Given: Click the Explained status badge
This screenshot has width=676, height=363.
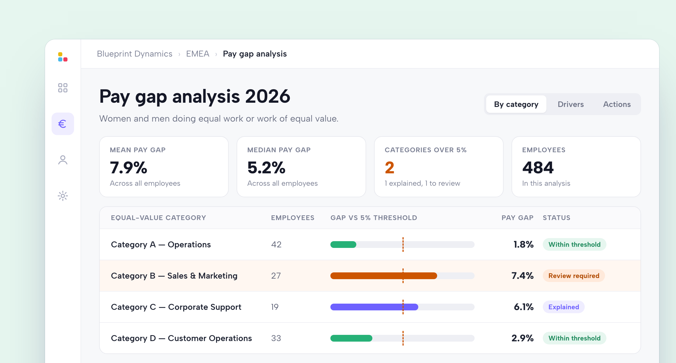Looking at the screenshot, I should 564,307.
